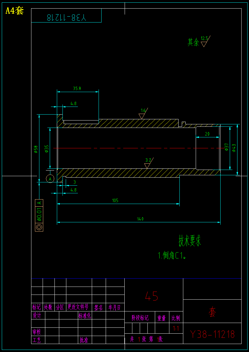Click the "工艺" row label
This screenshot has height=352, width=249.
click(x=37, y=340)
